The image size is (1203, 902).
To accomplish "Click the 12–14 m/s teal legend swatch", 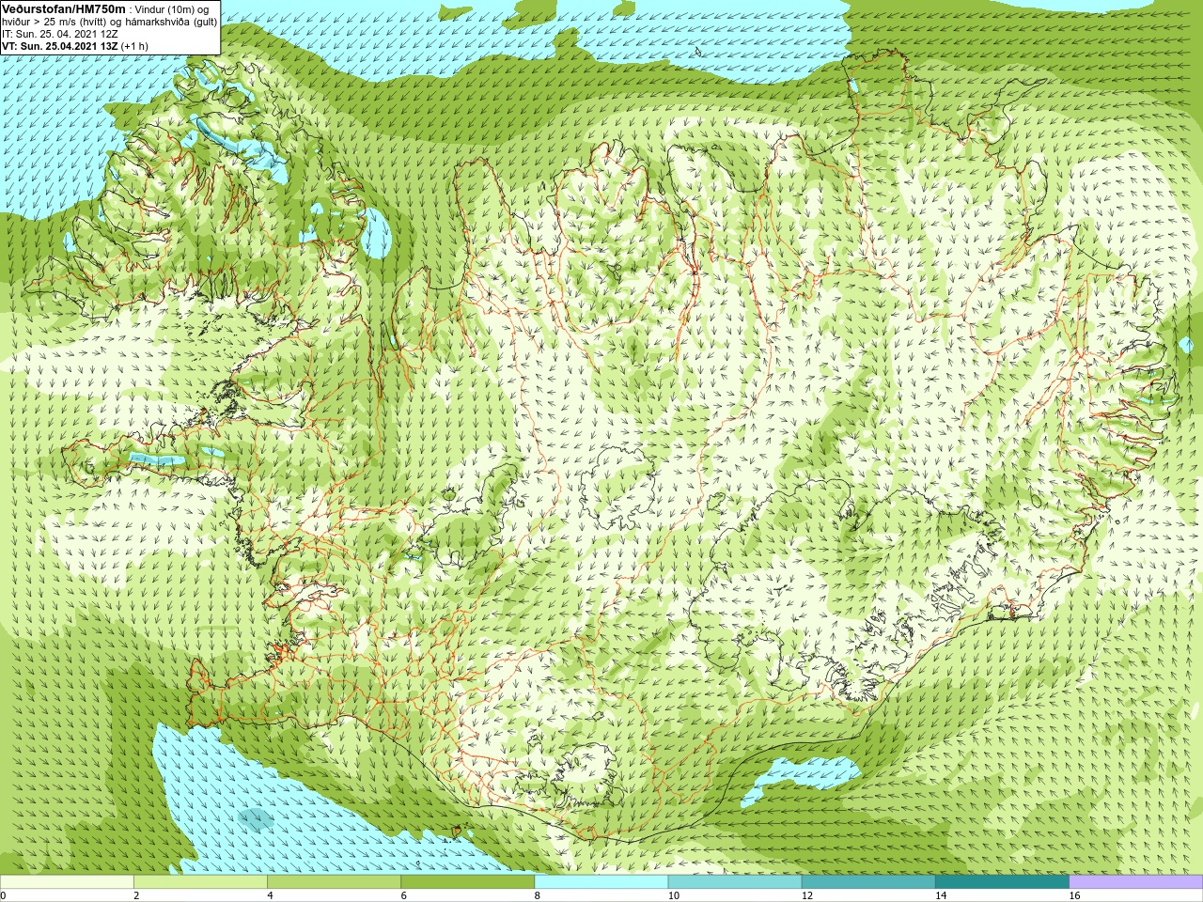I will point(868,882).
